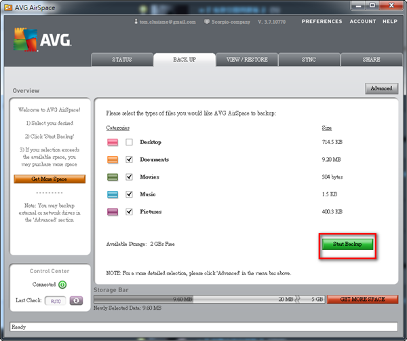407x341 pixels.
Task: Click the pink Desktop category icon
Action: (113, 142)
